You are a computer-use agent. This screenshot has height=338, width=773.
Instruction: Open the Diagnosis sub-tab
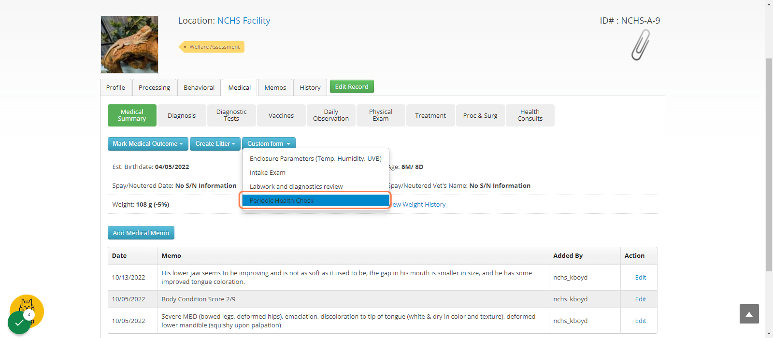click(x=182, y=115)
